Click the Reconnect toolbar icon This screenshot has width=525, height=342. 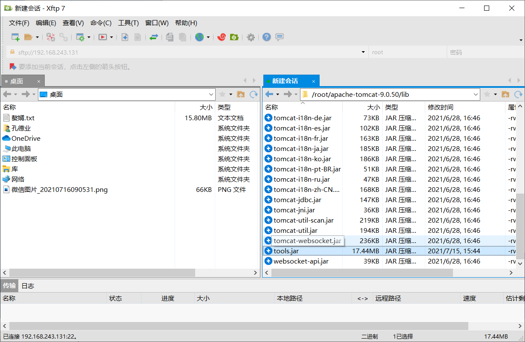tap(51, 37)
